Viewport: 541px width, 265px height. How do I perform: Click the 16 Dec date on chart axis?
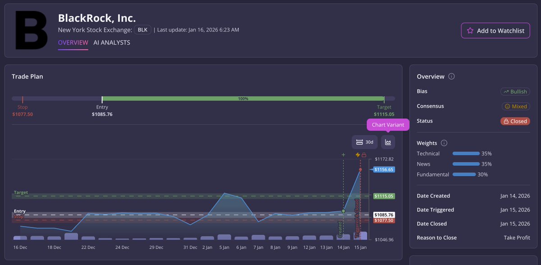pos(20,247)
